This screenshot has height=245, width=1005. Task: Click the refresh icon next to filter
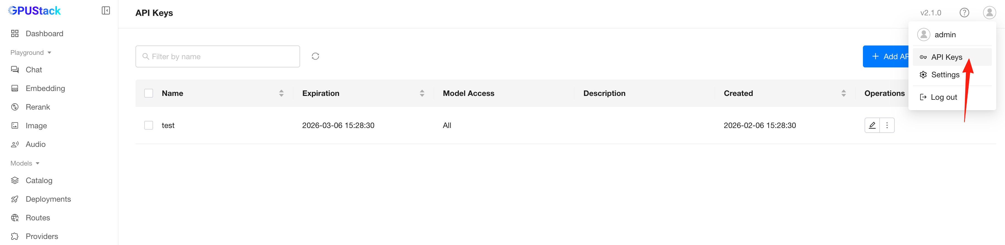(315, 56)
